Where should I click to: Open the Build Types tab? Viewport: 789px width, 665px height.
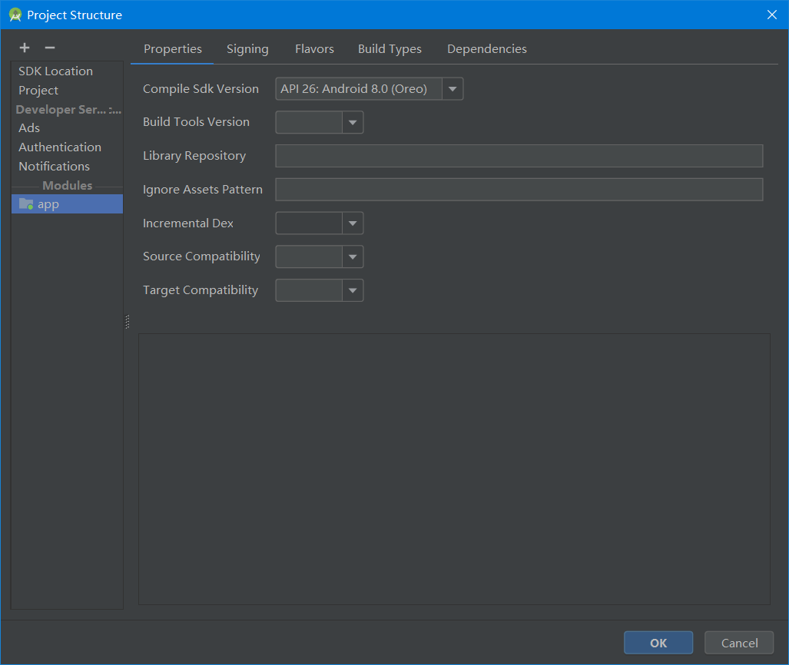(390, 48)
